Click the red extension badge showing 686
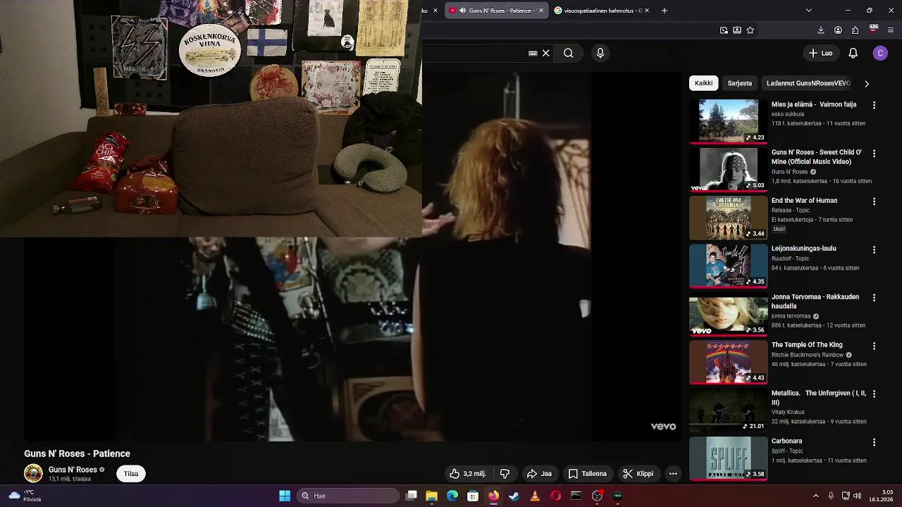Viewport: 902px width, 507px height. coord(873,30)
